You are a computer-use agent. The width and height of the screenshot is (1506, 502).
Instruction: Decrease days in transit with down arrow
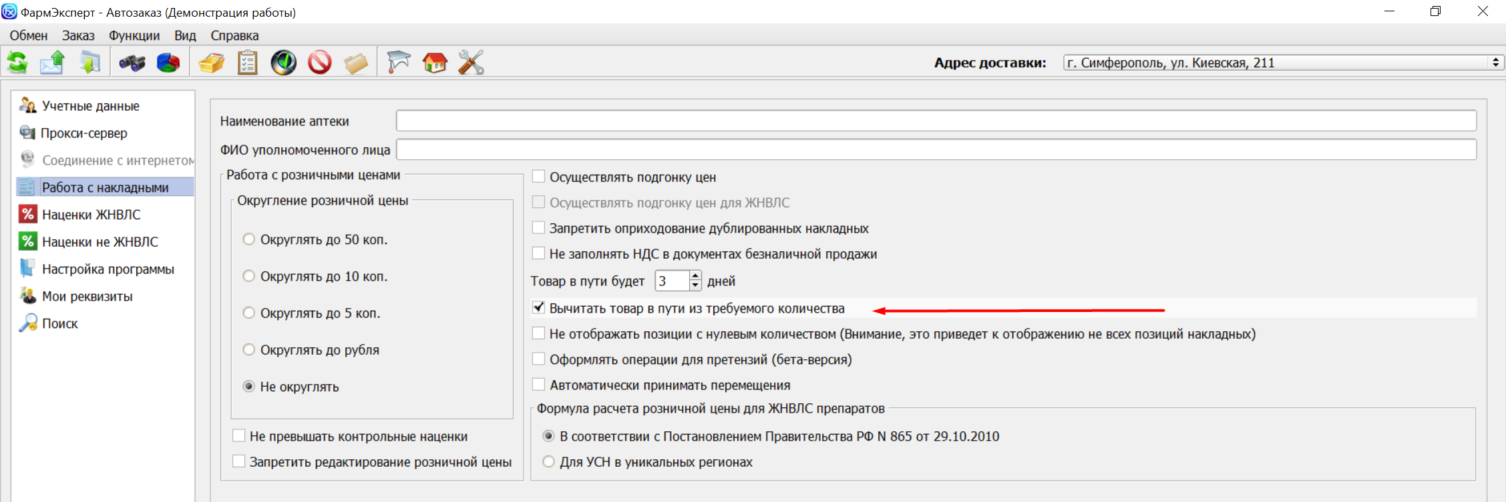(x=695, y=286)
